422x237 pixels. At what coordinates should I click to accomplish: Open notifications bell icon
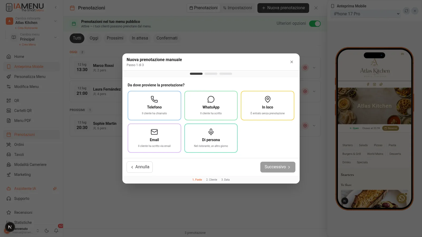coord(56,231)
